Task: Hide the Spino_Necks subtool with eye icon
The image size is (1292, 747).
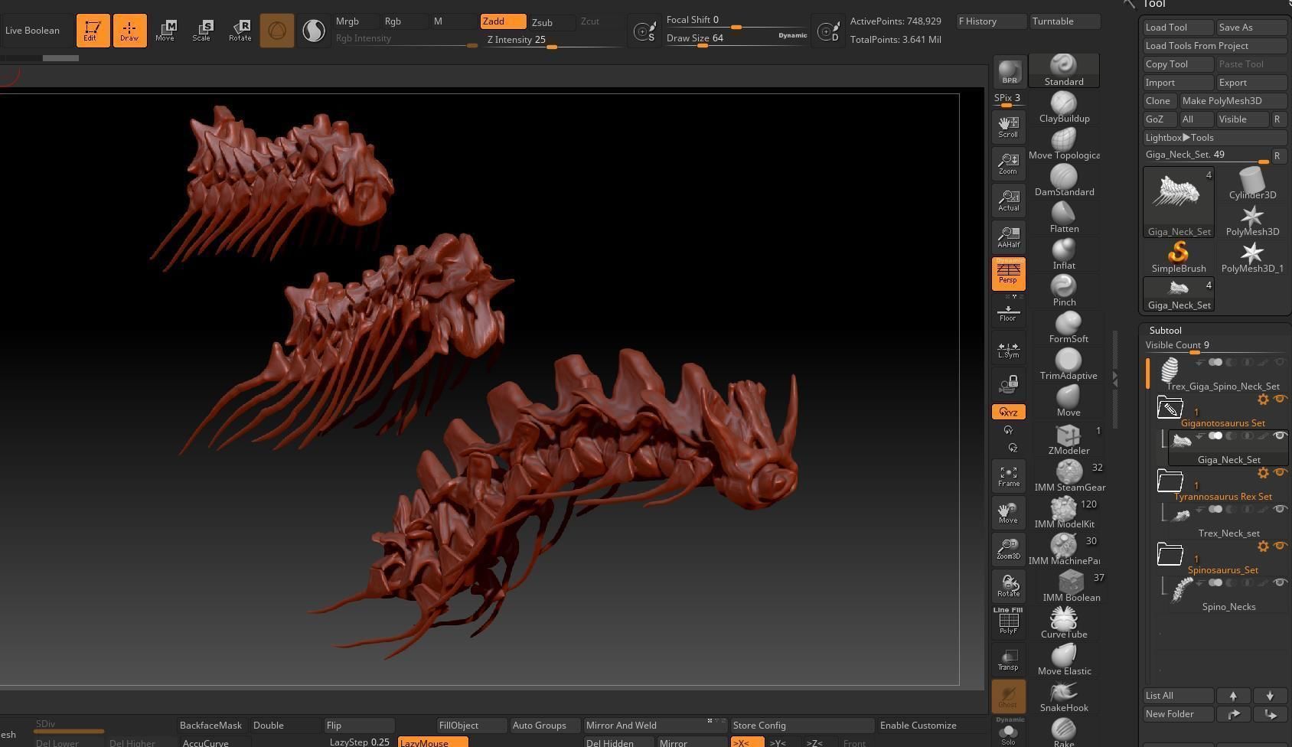Action: tap(1279, 582)
